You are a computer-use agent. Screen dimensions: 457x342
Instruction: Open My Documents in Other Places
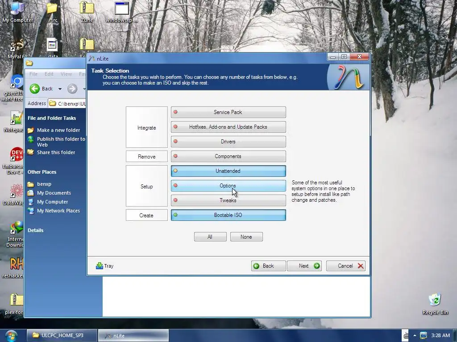pyautogui.click(x=54, y=193)
